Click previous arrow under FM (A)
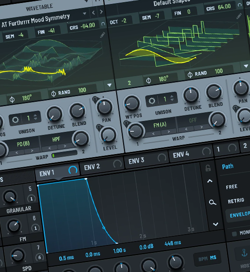The image size is (250, 272). 153,134
